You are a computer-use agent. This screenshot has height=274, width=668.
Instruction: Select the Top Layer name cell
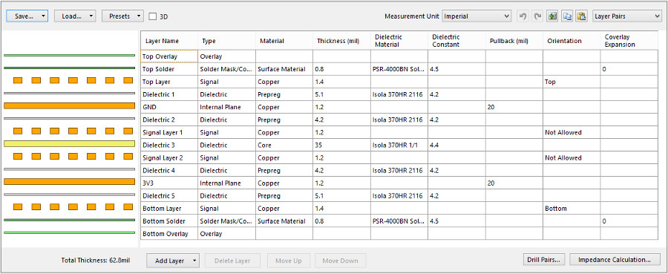(x=169, y=82)
